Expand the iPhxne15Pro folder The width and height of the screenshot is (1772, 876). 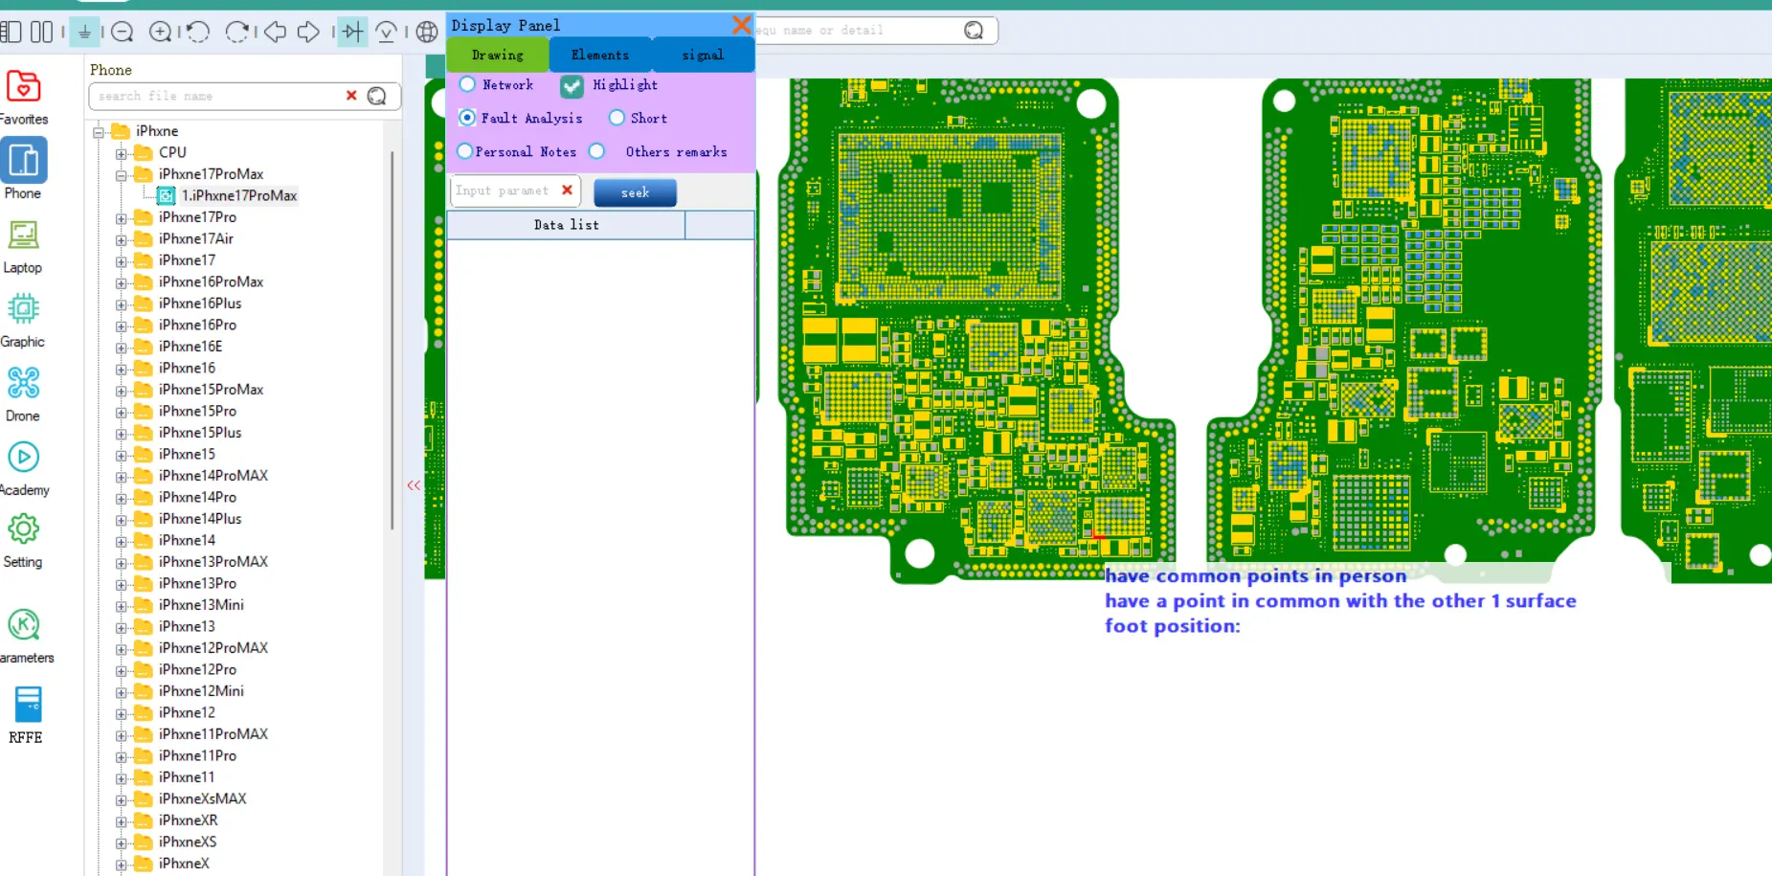(x=122, y=412)
